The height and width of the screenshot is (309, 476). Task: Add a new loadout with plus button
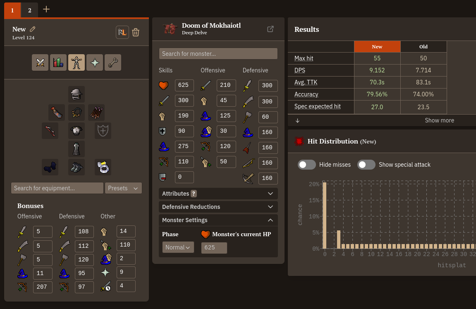[46, 10]
